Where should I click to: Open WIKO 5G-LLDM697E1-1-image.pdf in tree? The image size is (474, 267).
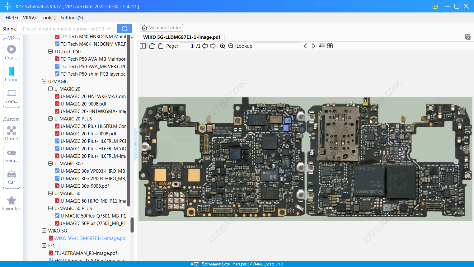pyautogui.click(x=88, y=238)
